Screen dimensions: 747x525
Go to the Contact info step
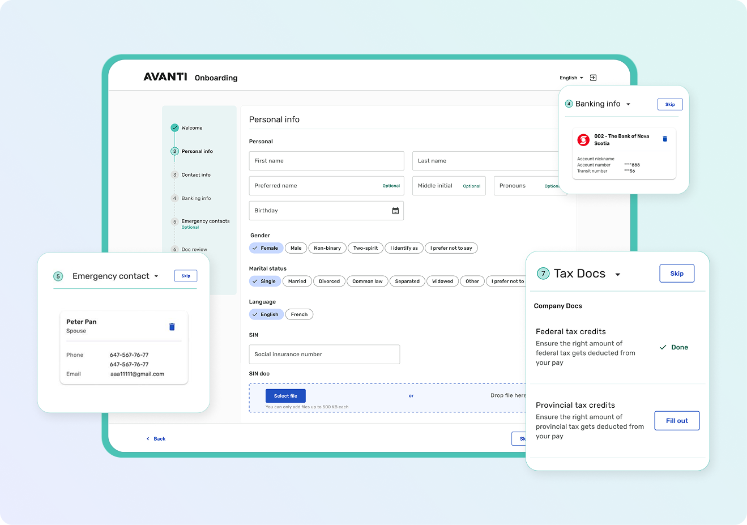click(x=195, y=174)
